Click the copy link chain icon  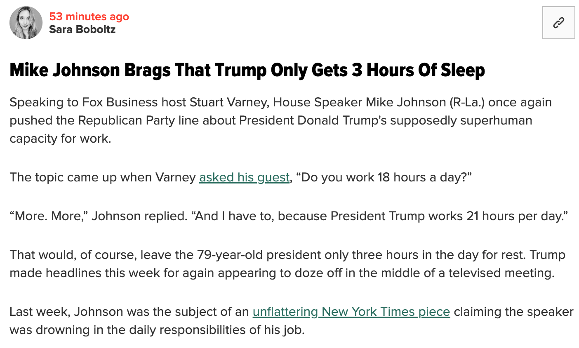click(558, 23)
